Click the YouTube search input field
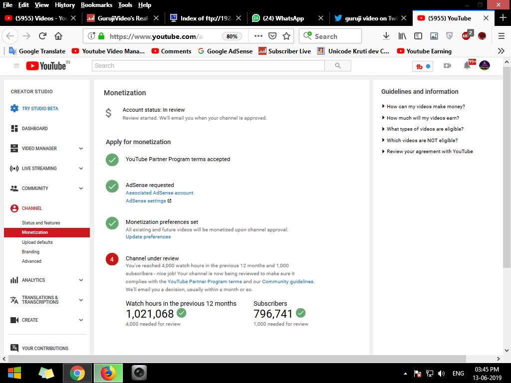The height and width of the screenshot is (383, 511). pyautogui.click(x=208, y=66)
